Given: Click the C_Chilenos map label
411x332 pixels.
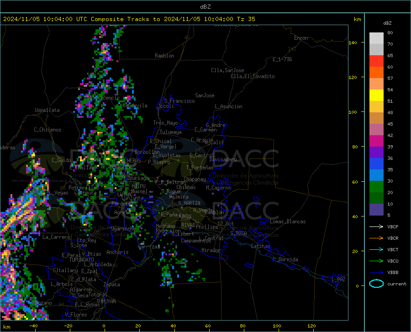Looking at the screenshot, I should pyautogui.click(x=47, y=130).
